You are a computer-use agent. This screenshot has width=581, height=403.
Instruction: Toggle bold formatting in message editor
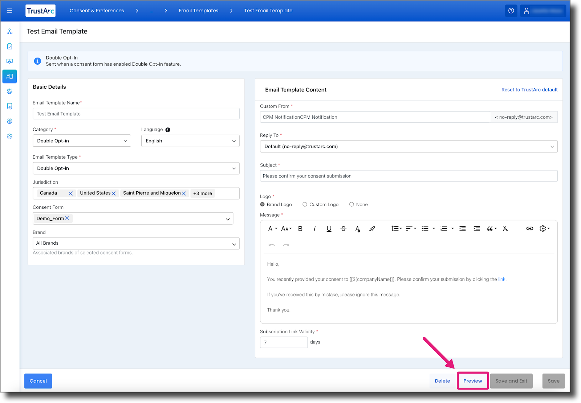tap(300, 229)
